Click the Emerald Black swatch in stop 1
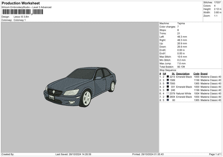This screenshot has width=223, height=157. pyautogui.click(x=168, y=77)
